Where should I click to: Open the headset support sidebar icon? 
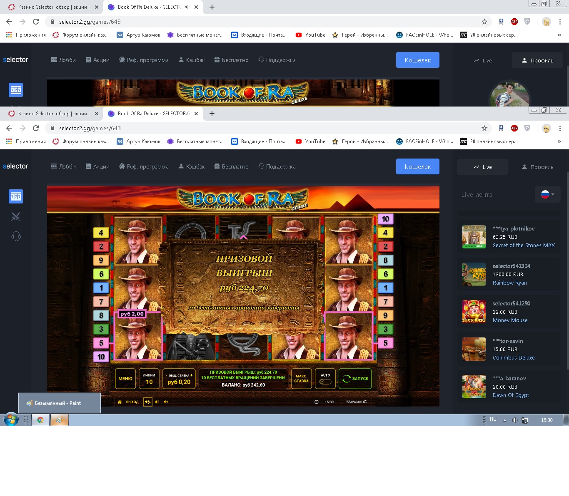click(16, 236)
